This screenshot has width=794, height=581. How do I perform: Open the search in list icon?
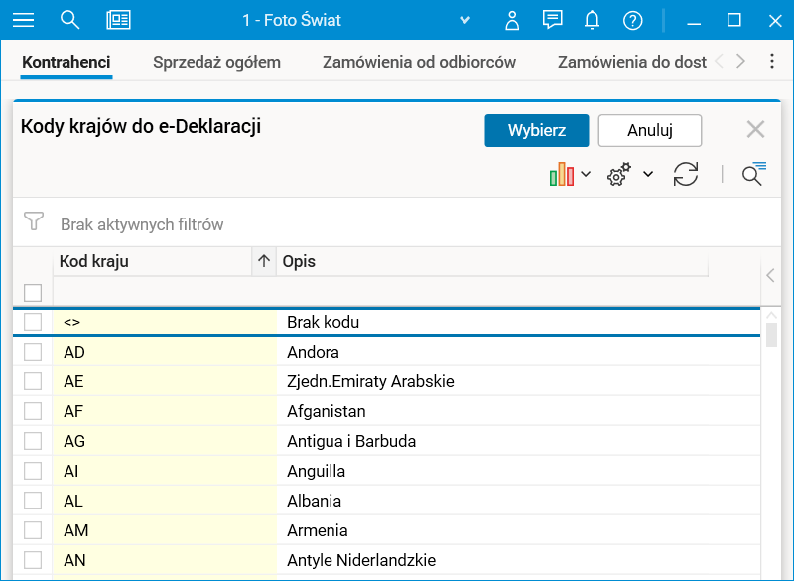click(753, 175)
